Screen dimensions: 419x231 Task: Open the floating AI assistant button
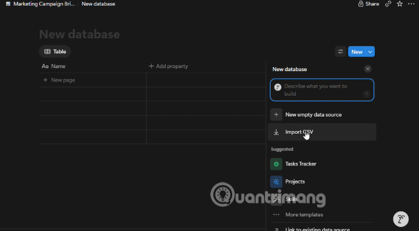(x=401, y=220)
